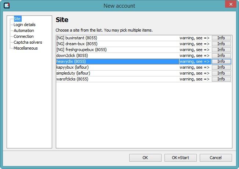Select the Site tree item
Viewport: 239px width, 169px height.
[17, 19]
